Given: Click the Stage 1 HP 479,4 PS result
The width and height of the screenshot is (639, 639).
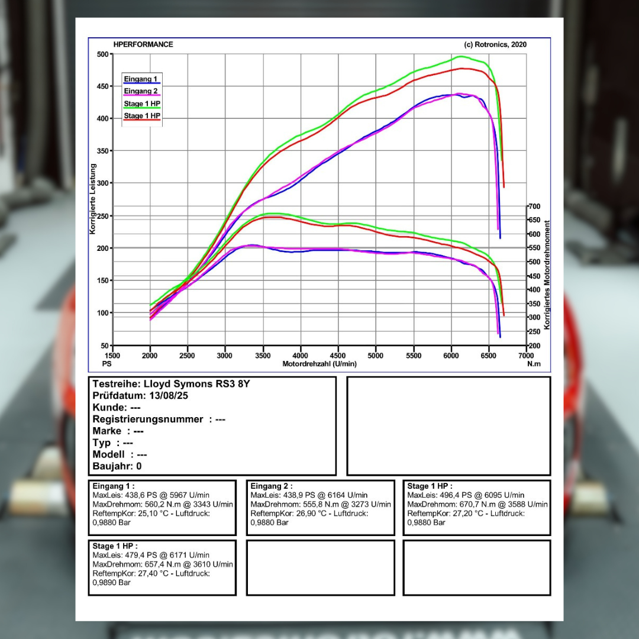Looking at the screenshot, I should tap(151, 556).
